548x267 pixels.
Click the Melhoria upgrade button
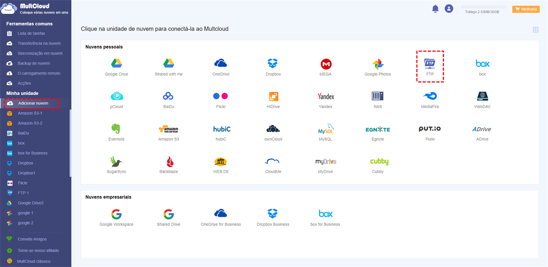tap(526, 9)
